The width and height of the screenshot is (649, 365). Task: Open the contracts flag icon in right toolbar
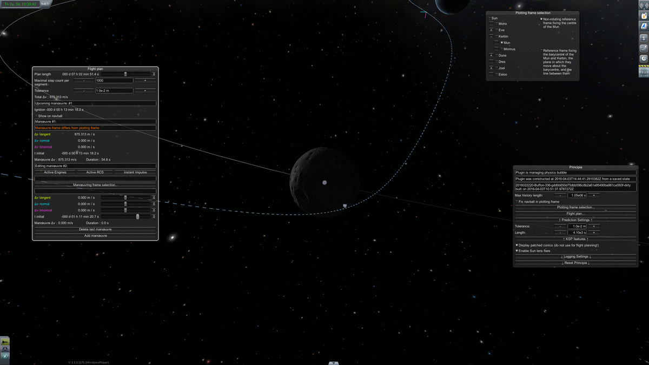(x=644, y=26)
